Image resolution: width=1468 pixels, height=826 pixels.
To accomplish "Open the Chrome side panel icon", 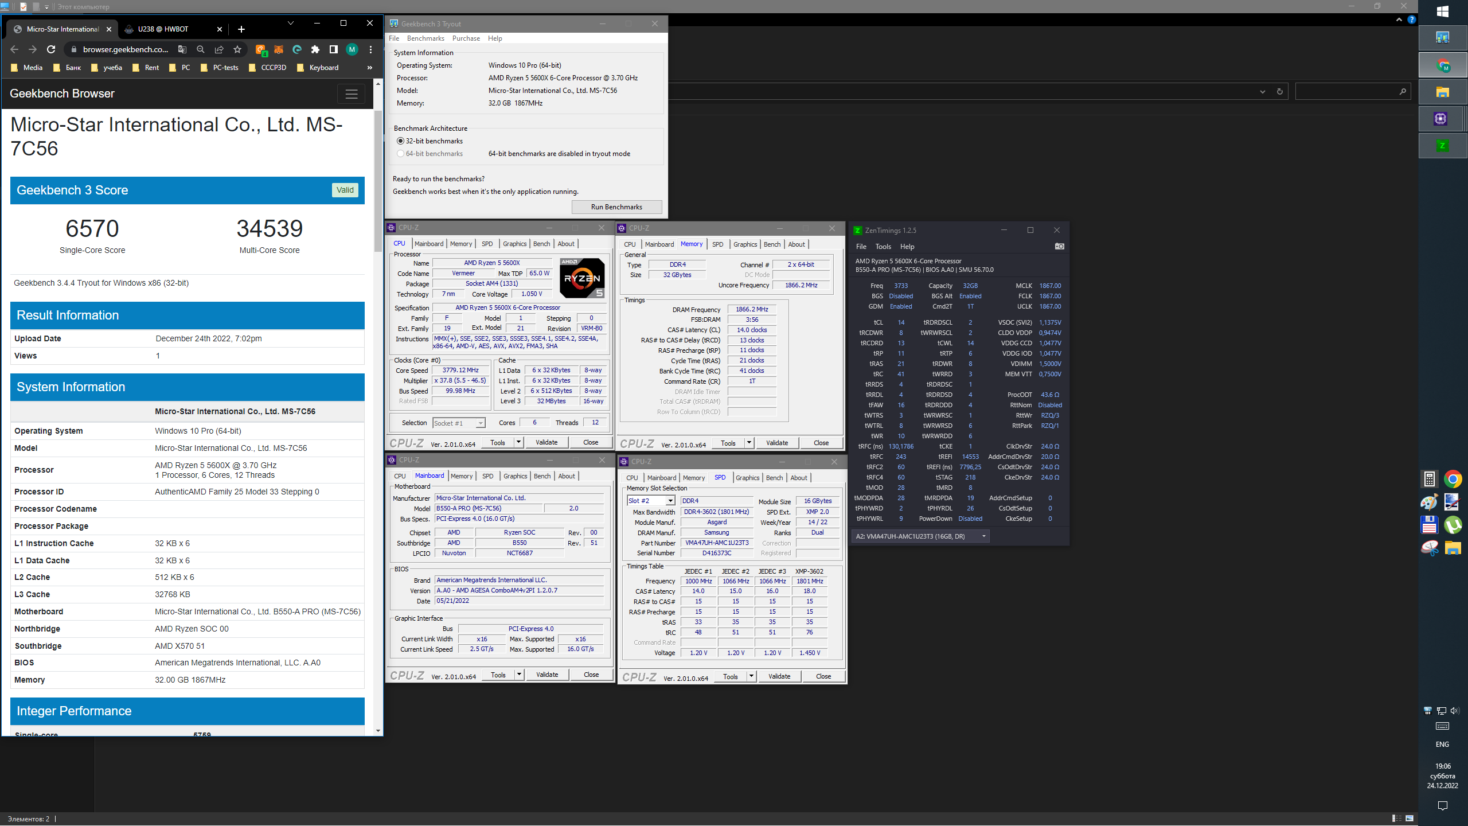I will (334, 49).
